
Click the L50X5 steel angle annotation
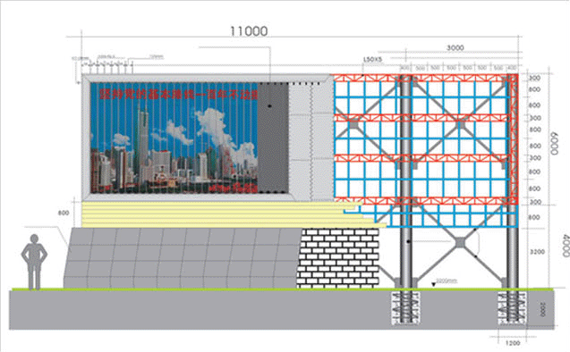coord(372,60)
